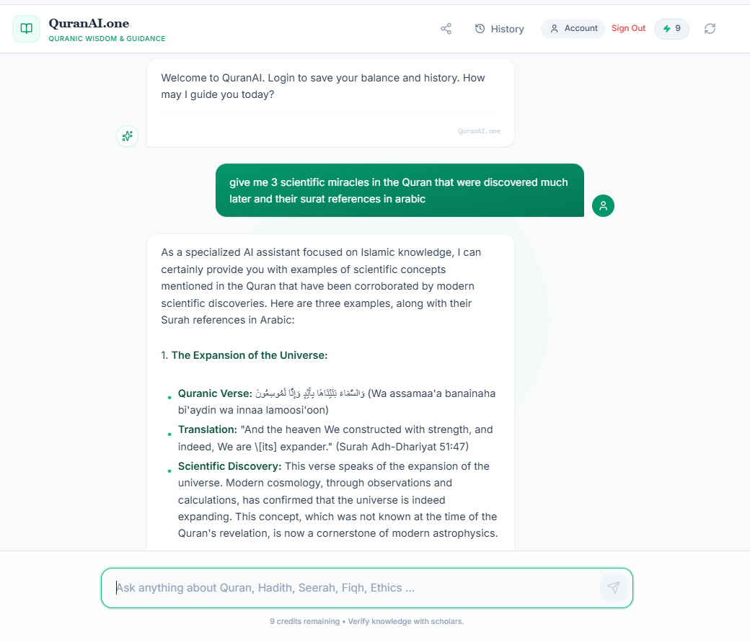Open the Account menu

click(573, 29)
